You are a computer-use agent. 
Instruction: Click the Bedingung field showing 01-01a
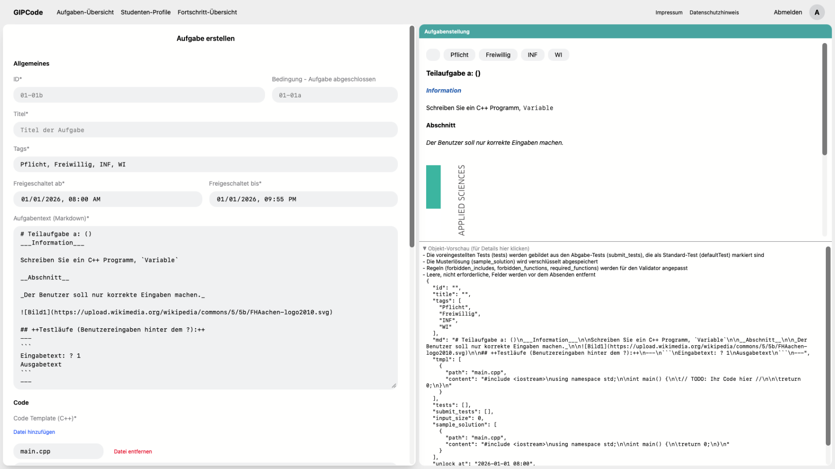point(335,95)
